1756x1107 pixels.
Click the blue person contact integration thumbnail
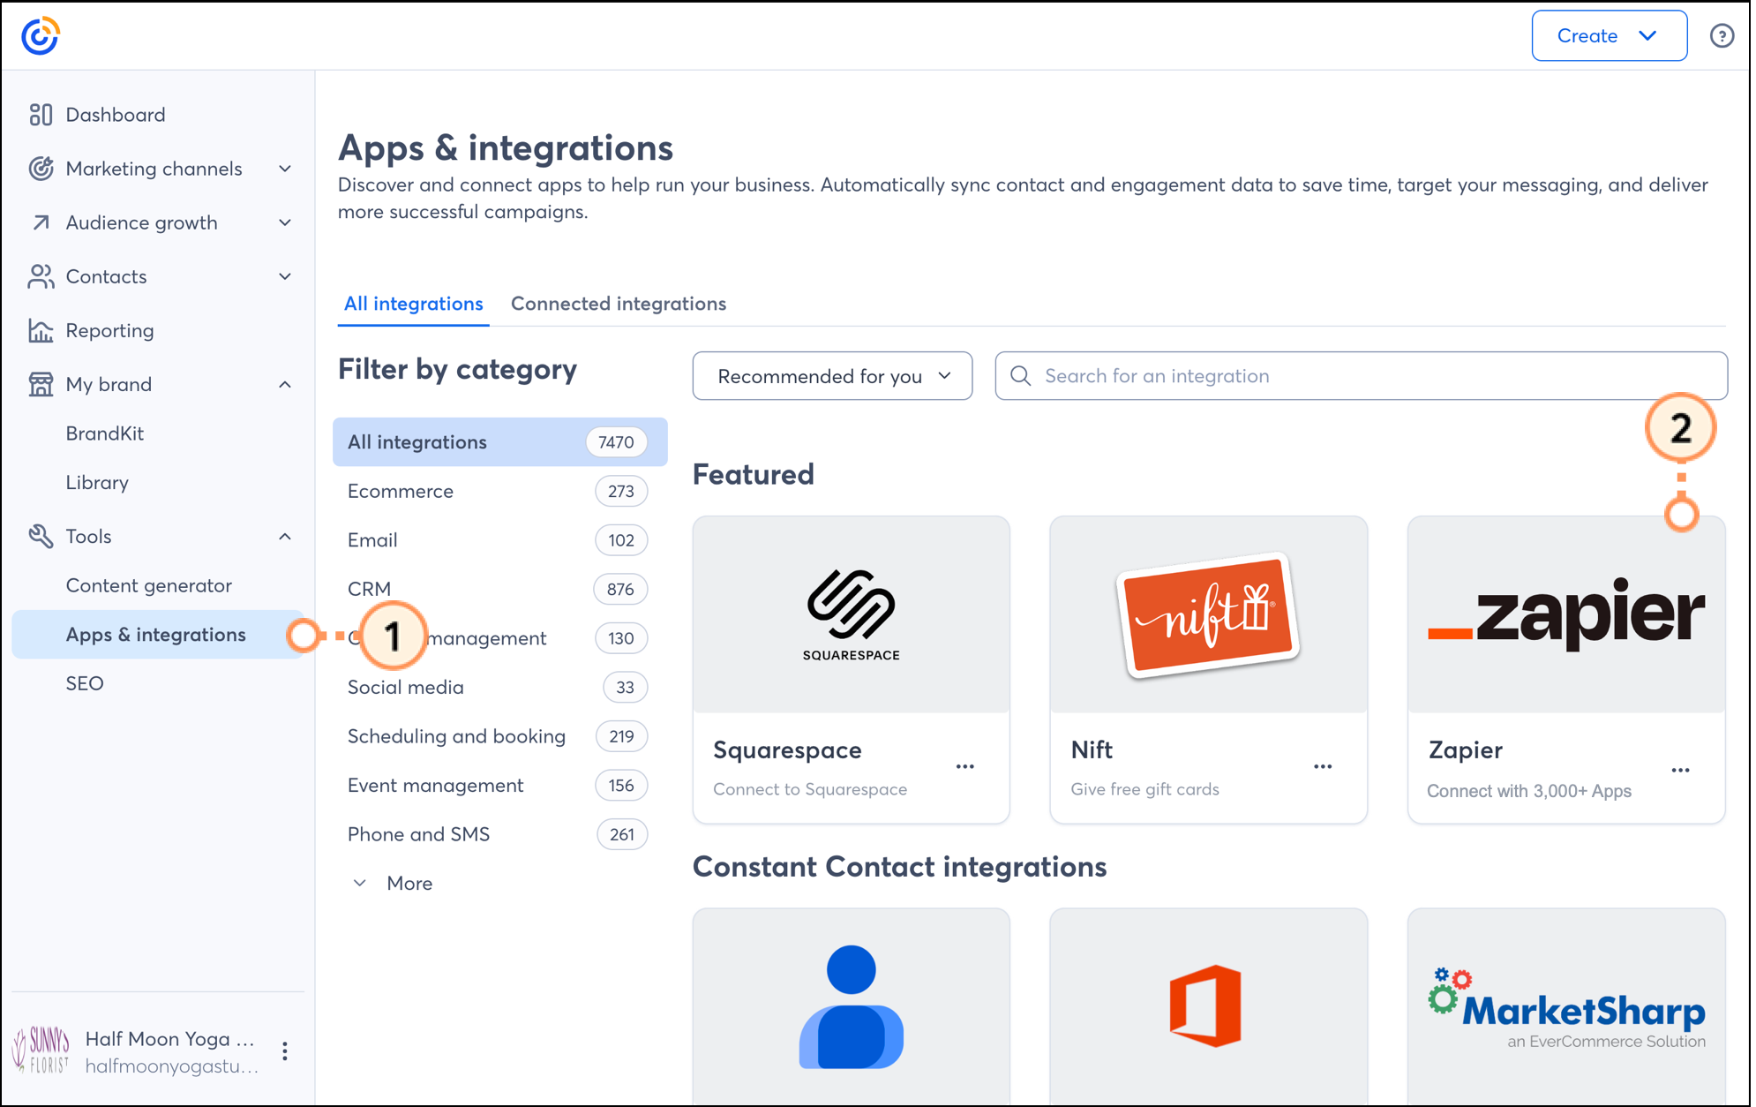(x=851, y=1006)
